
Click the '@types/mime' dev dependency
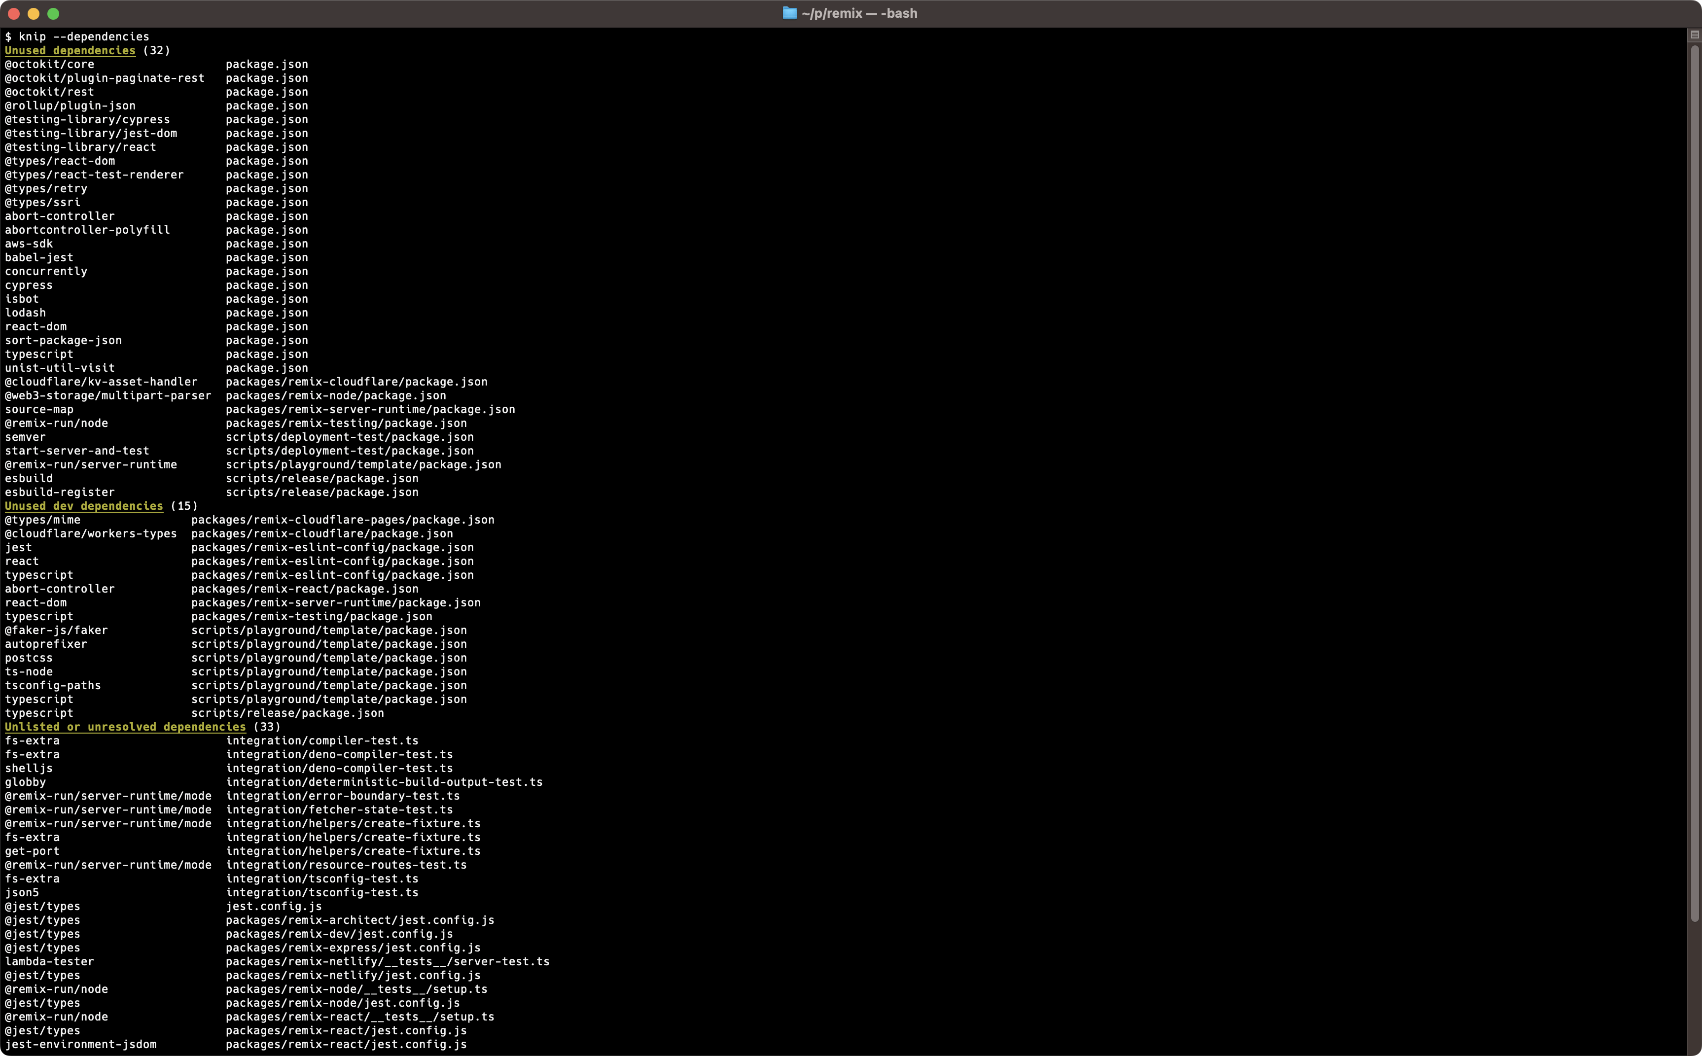tap(42, 520)
